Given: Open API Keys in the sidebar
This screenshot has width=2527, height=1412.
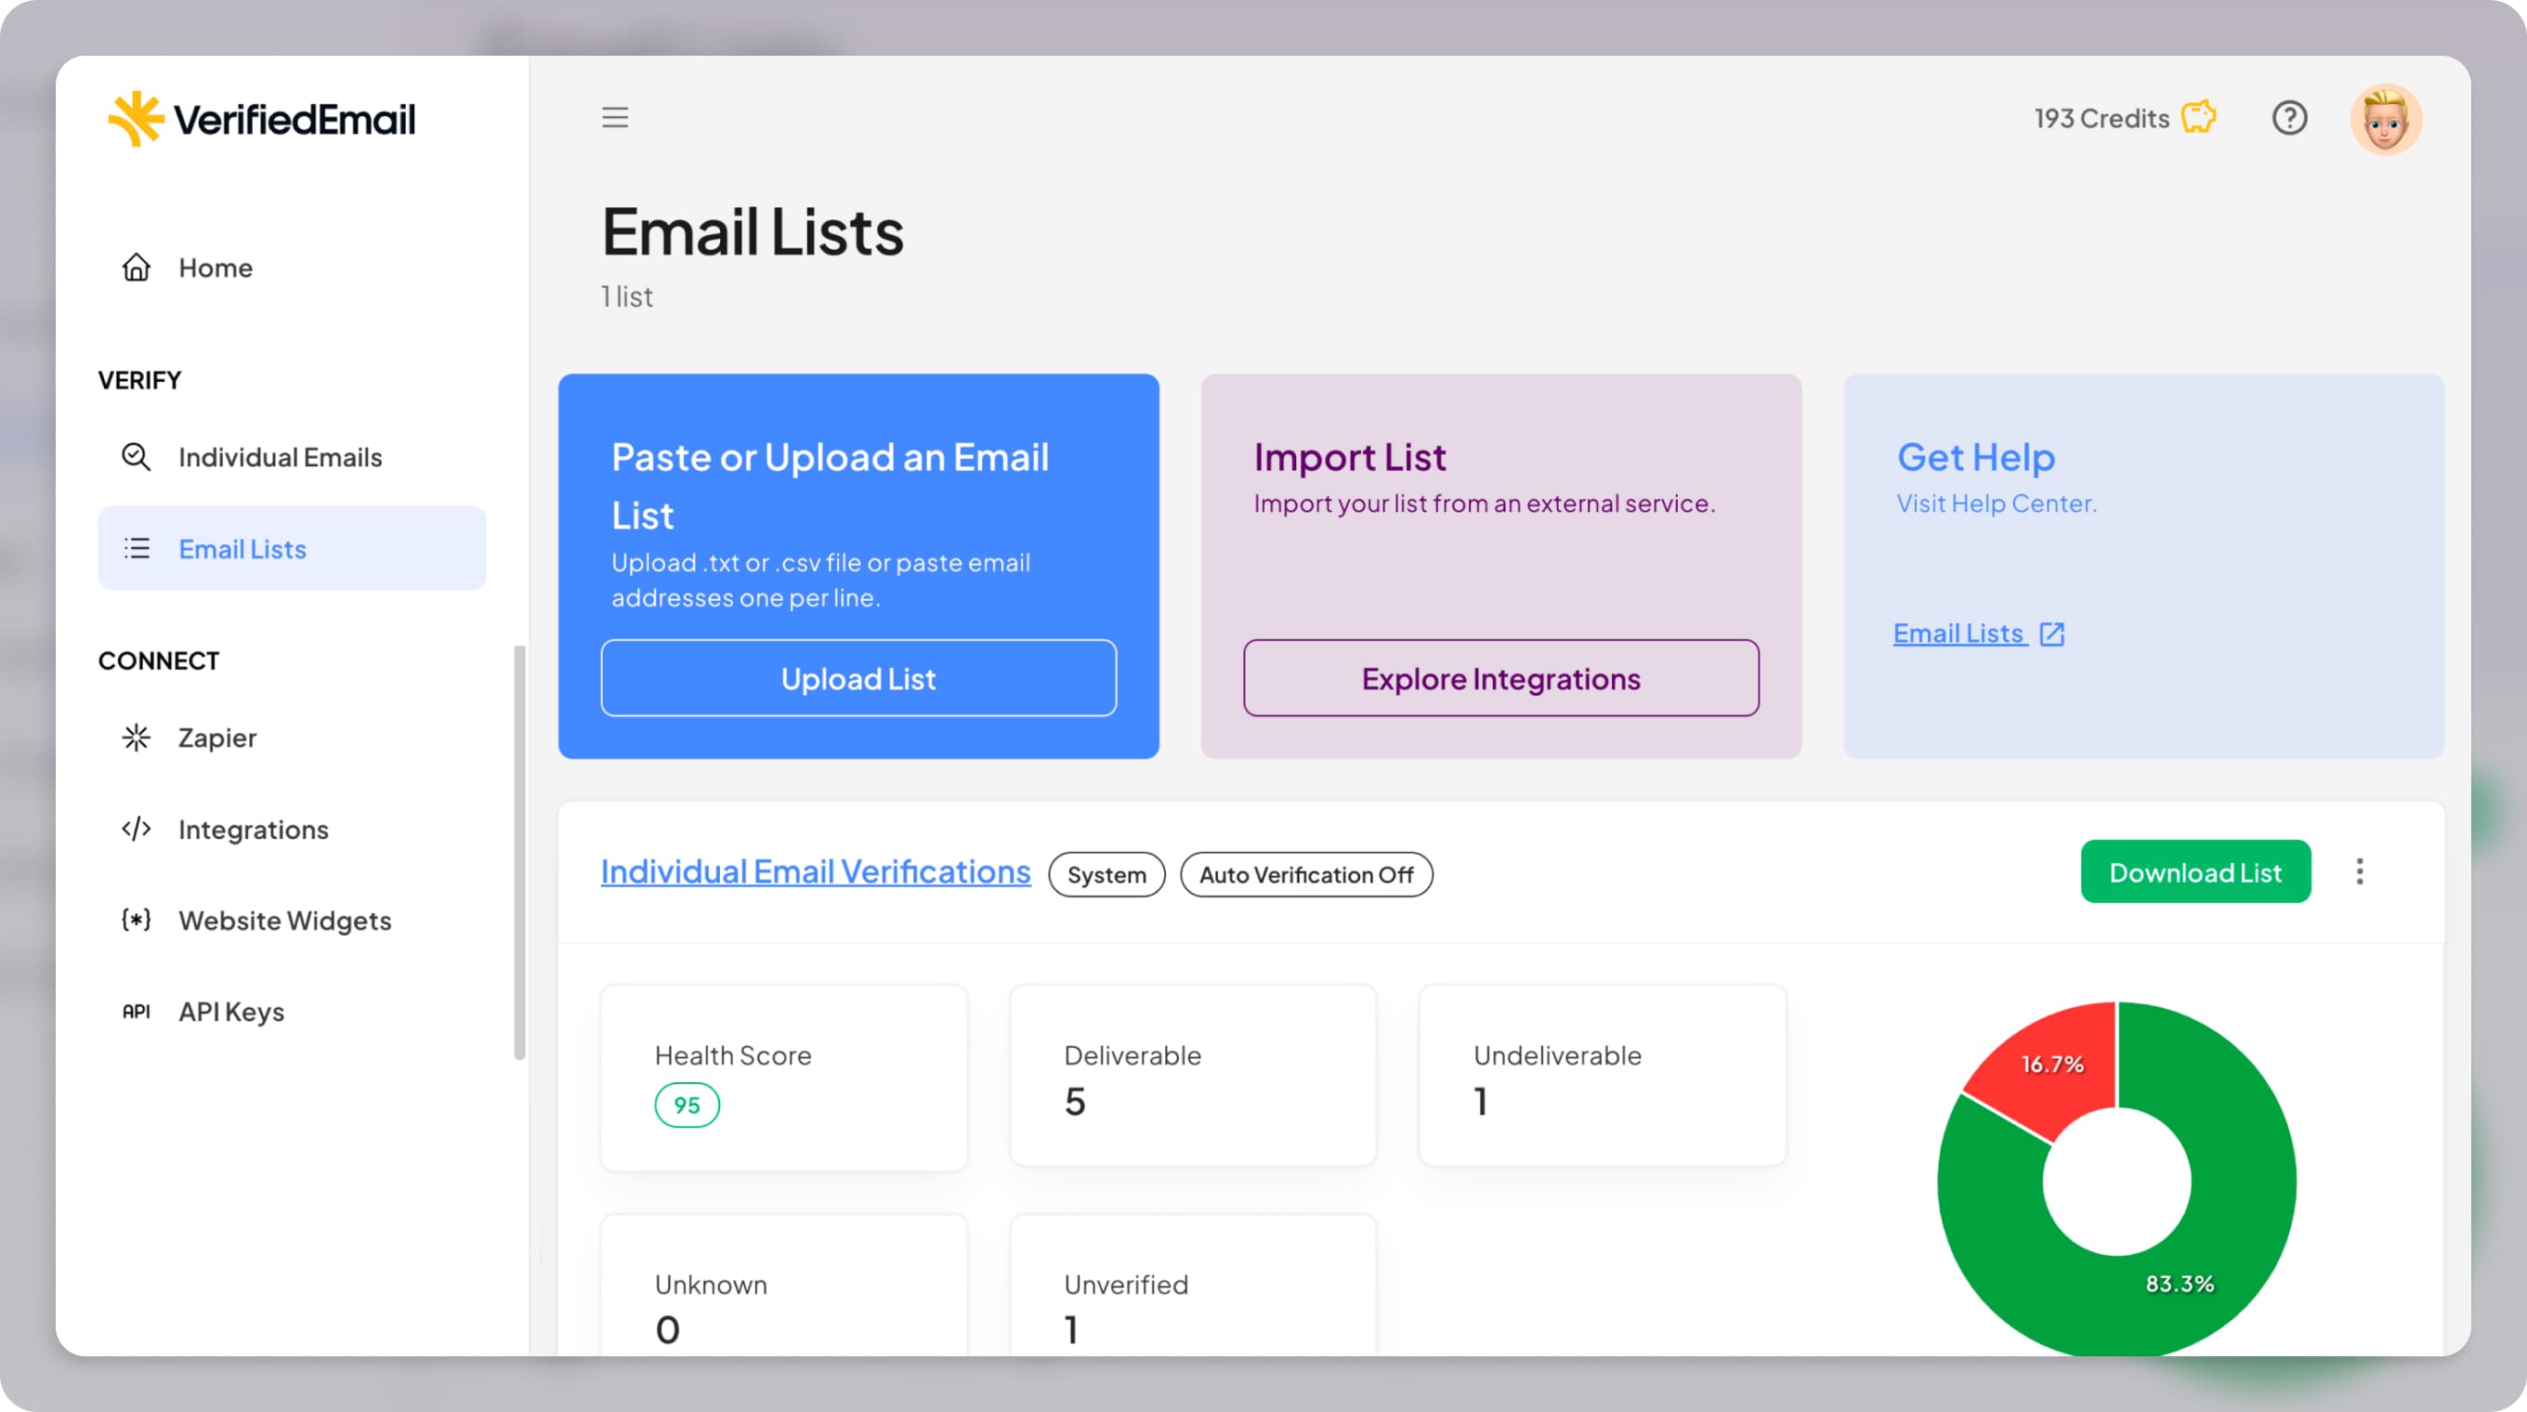Looking at the screenshot, I should click(292, 1011).
